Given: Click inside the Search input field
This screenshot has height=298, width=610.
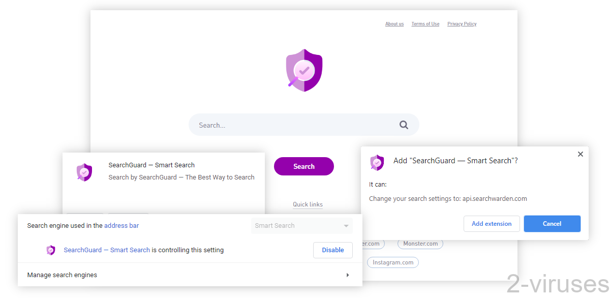Looking at the screenshot, I should 280,125.
